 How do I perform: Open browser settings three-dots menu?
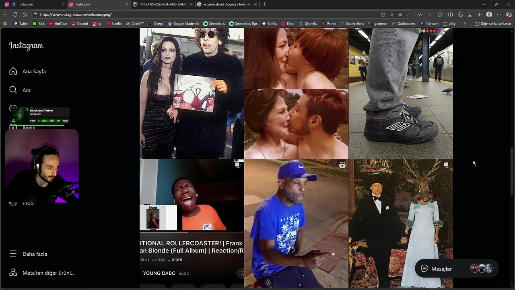pyautogui.click(x=499, y=14)
